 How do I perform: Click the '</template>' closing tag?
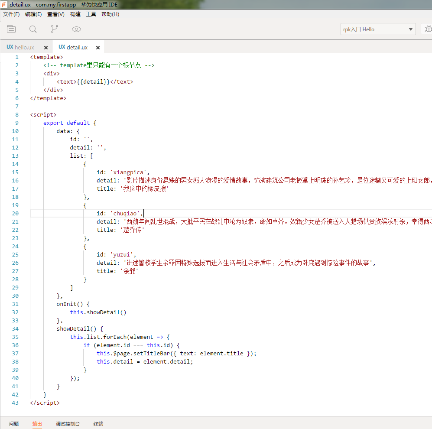pyautogui.click(x=48, y=98)
